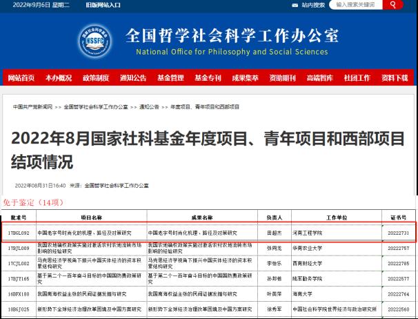Click the 负责人 column header
This screenshot has width=418, height=319.
[x=275, y=217]
